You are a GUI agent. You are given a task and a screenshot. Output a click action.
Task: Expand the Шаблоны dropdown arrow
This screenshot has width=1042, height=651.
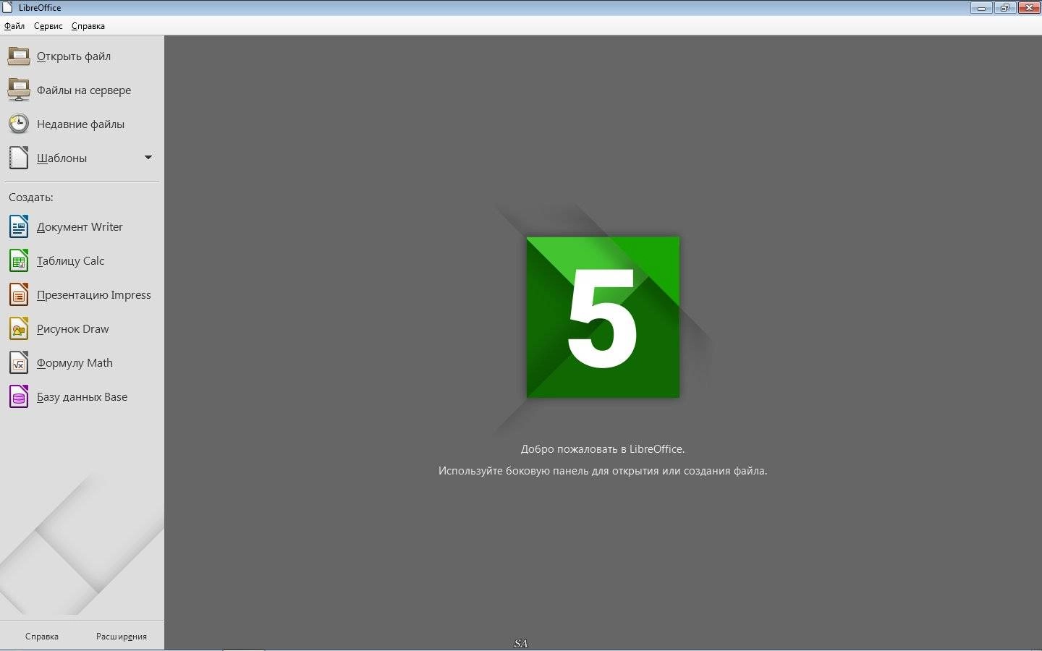coord(148,158)
